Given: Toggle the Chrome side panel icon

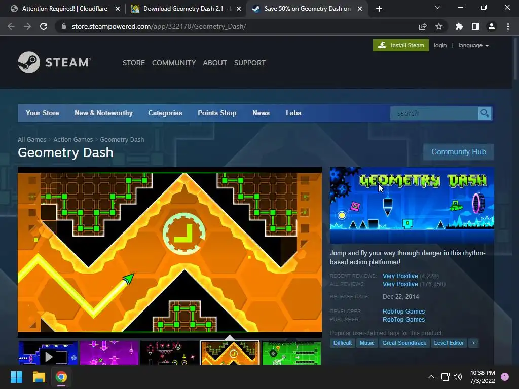Looking at the screenshot, I should coord(475,26).
